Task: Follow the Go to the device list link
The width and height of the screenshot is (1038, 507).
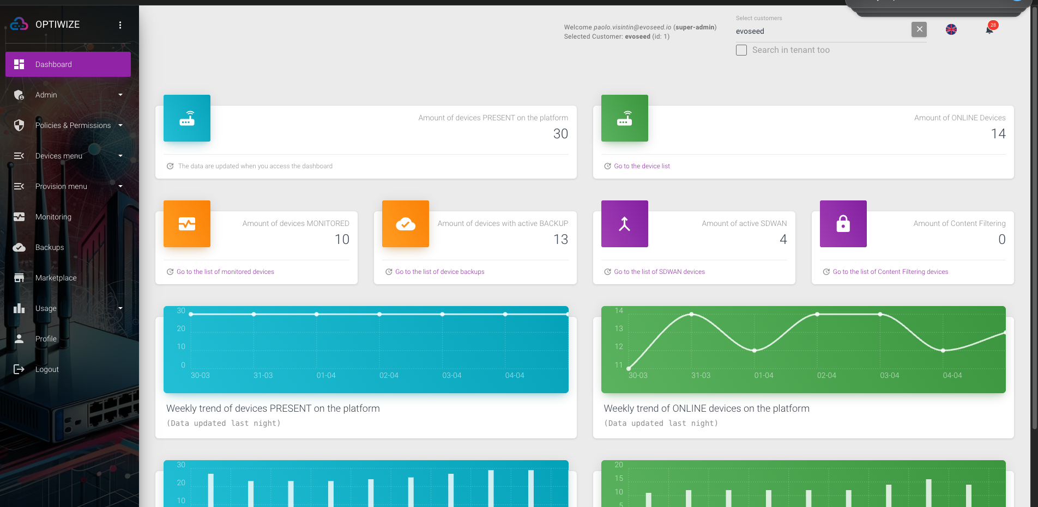Action: (642, 166)
